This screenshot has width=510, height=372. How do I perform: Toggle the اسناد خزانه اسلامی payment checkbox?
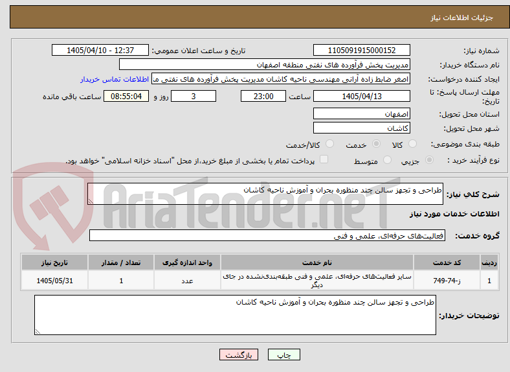pos(324,159)
